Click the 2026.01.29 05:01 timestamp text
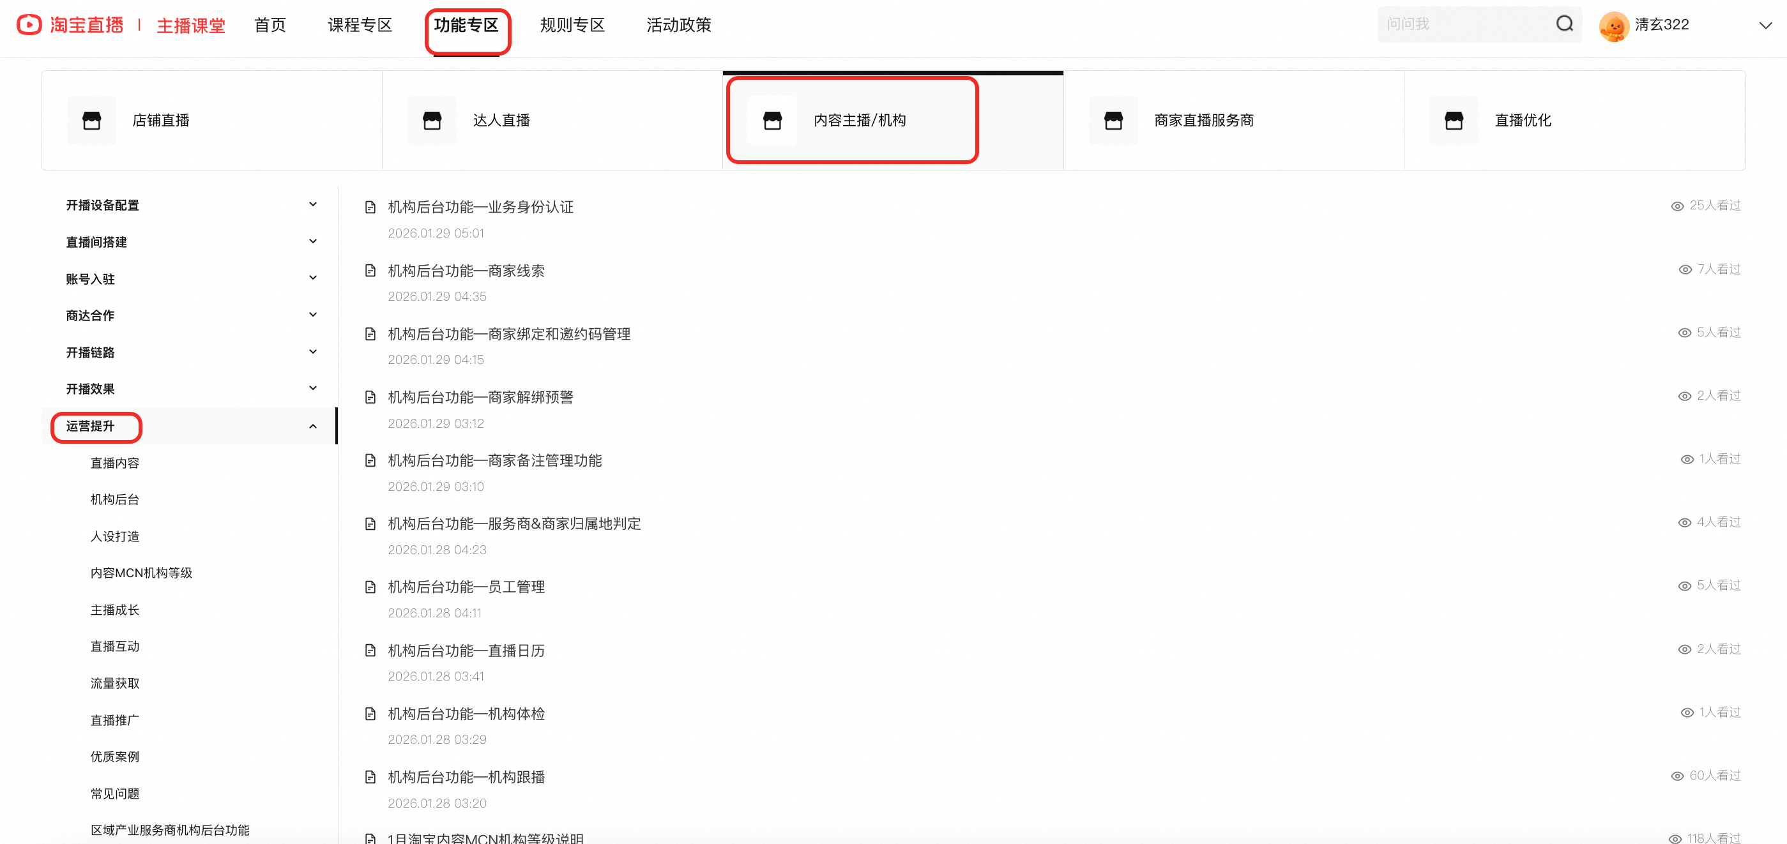The width and height of the screenshot is (1787, 844). pyautogui.click(x=436, y=233)
